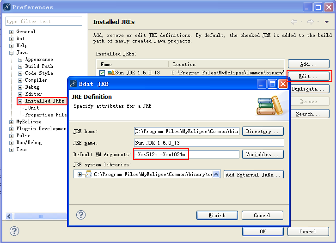Image resolution: width=336 pixels, height=243 pixels.
Task: Click the Edit... button
Action: tap(308, 76)
